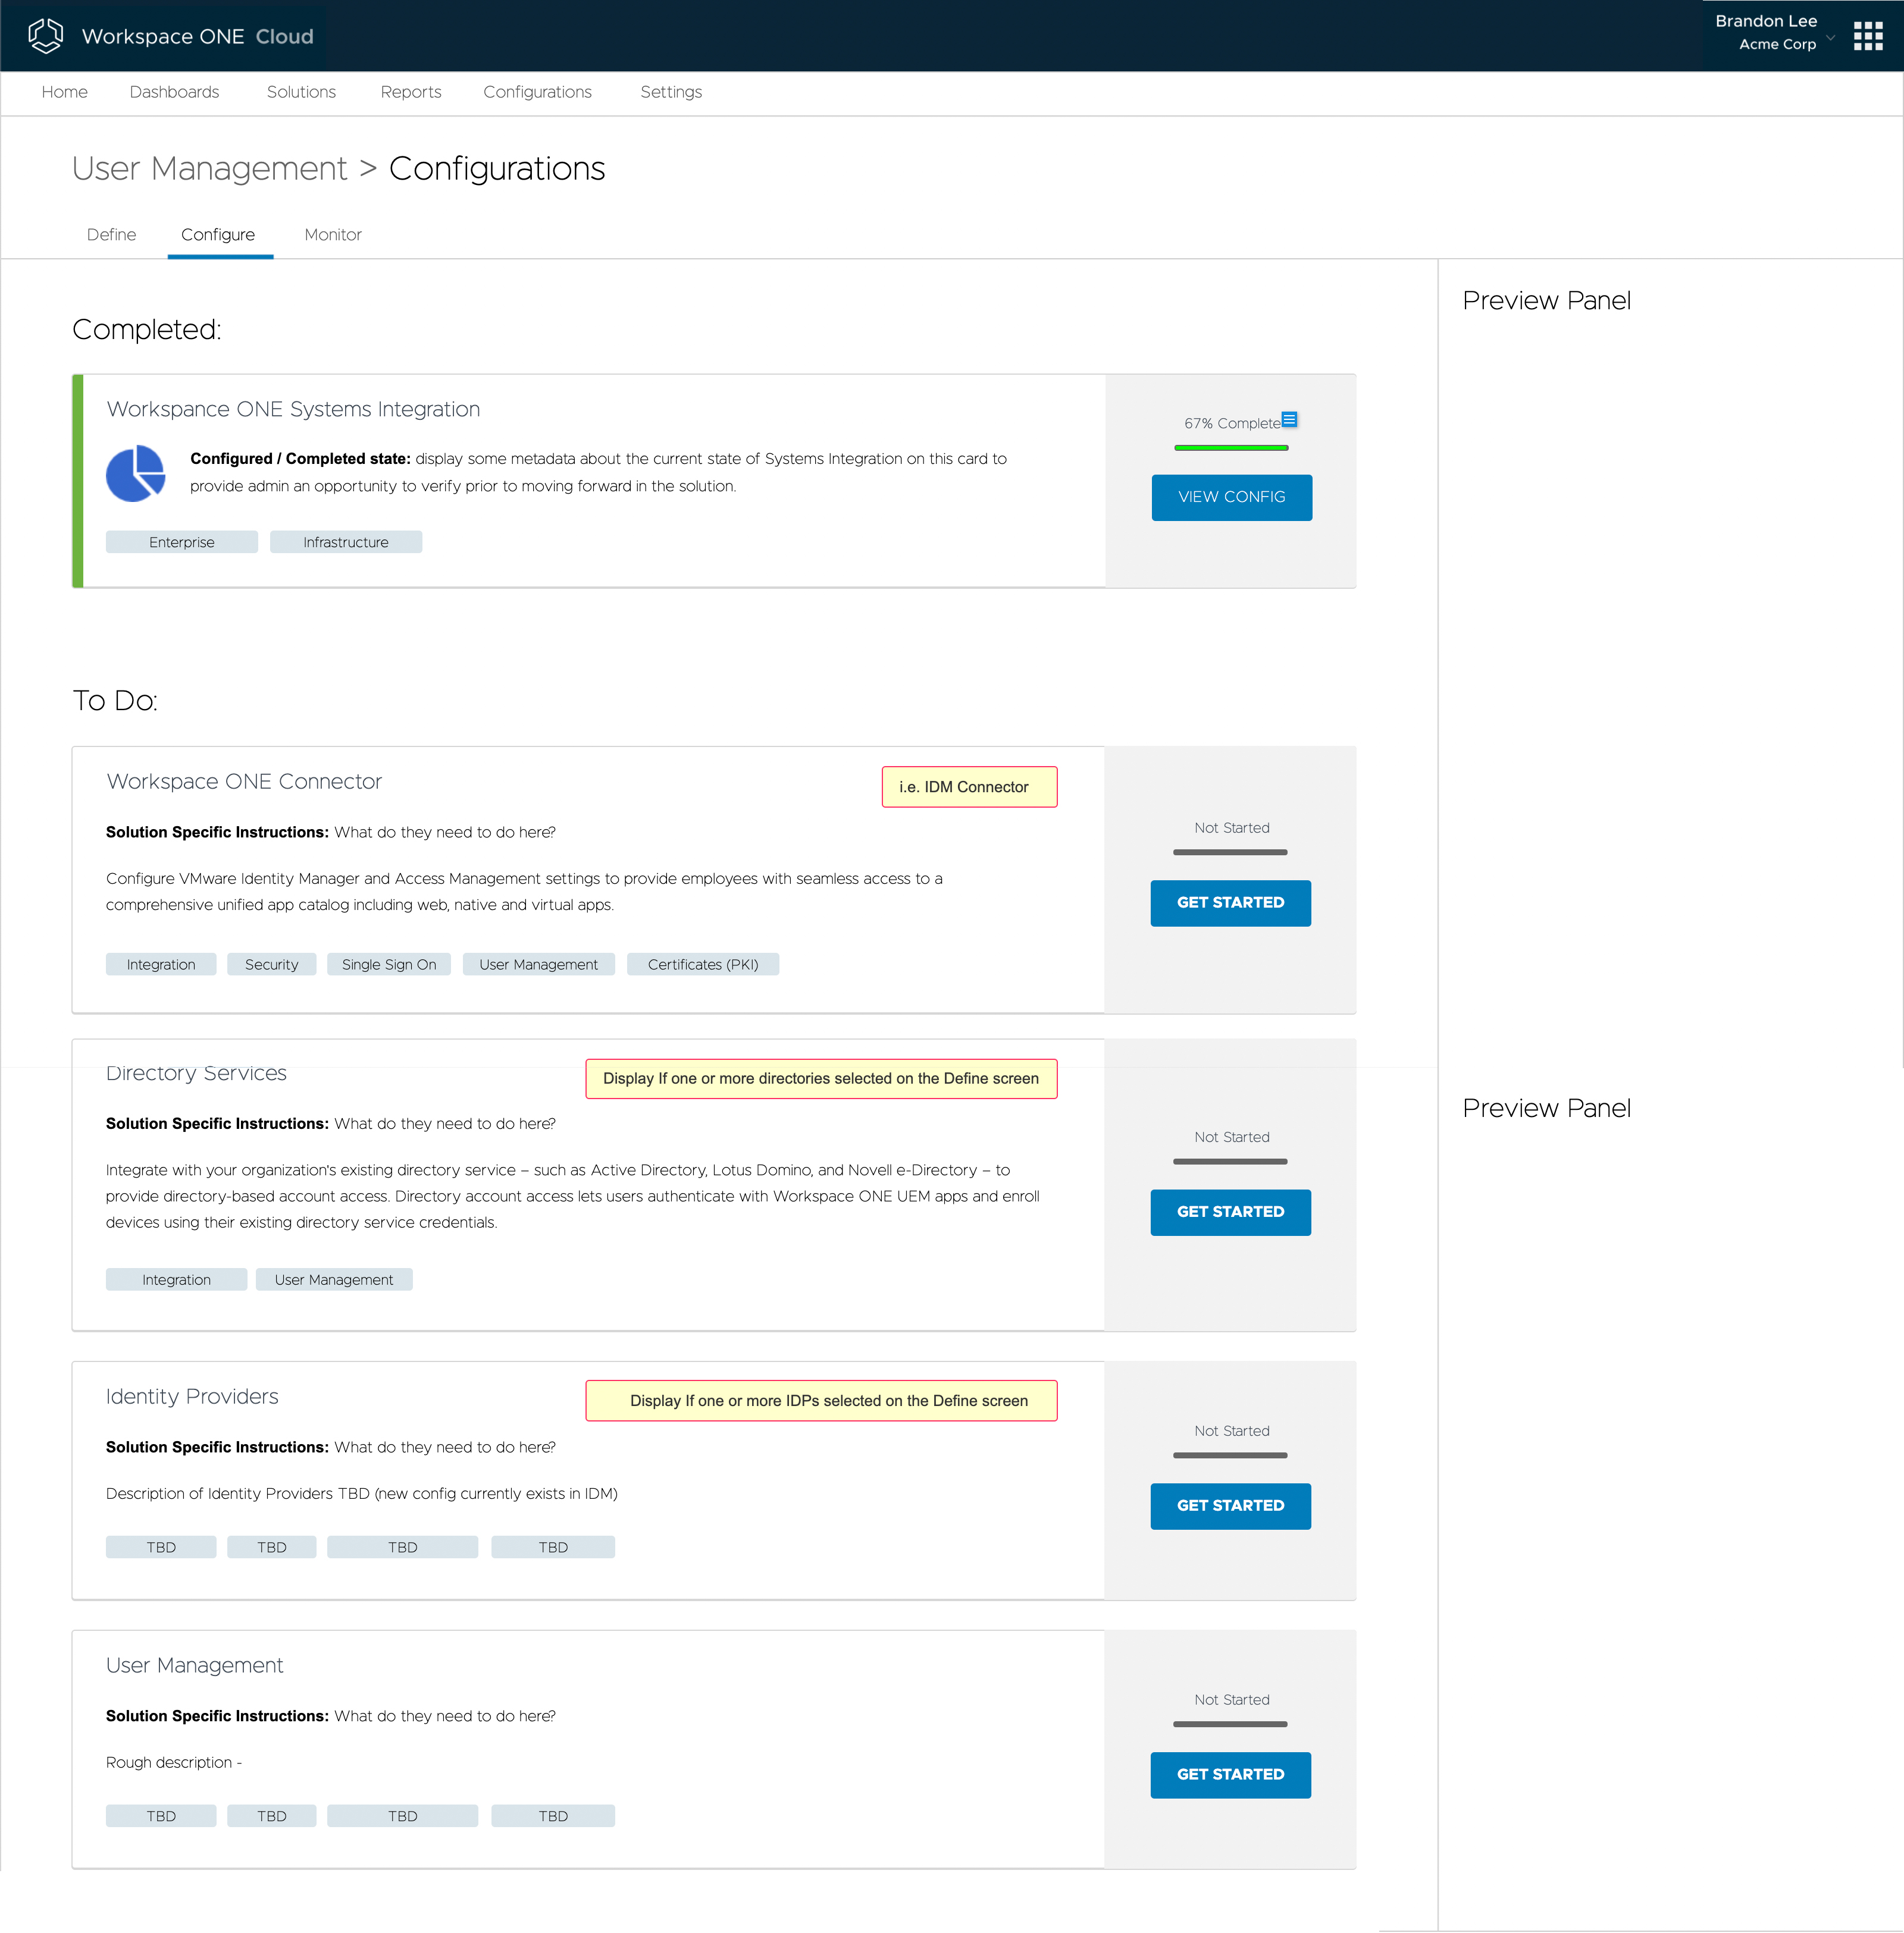
Task: Click the pie chart icon on Systems Integration
Action: (x=135, y=473)
